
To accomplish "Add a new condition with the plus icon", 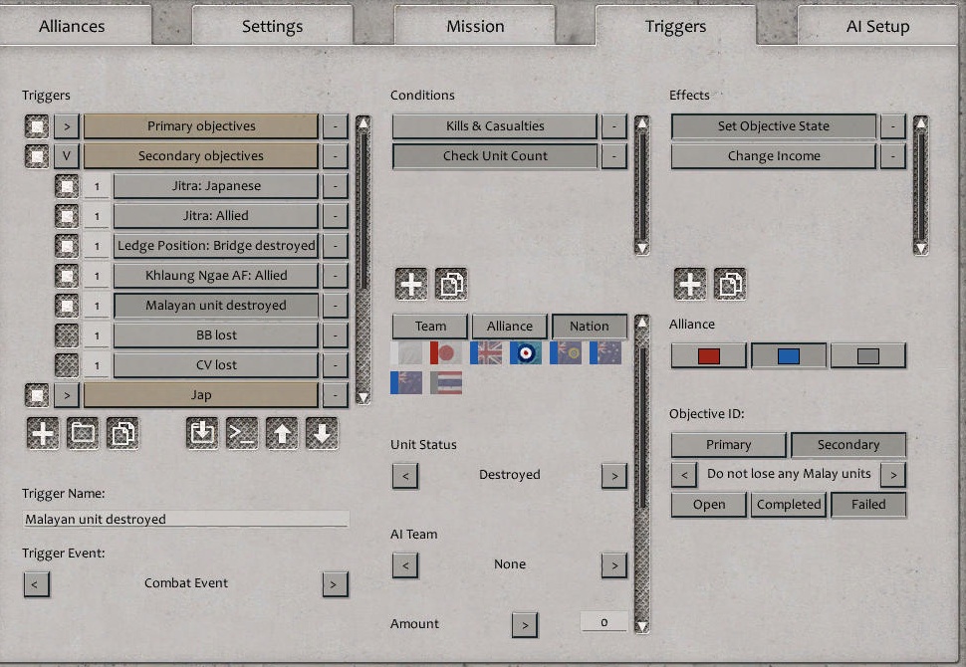I will [411, 284].
